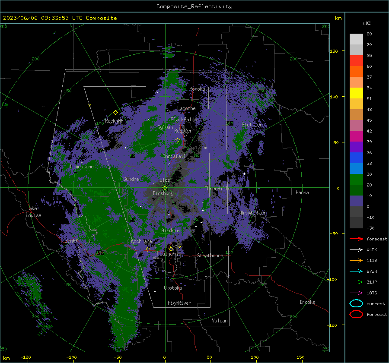389x363 pixels.
Task: Click the 'Airdrie' city label
Action: tap(170, 230)
